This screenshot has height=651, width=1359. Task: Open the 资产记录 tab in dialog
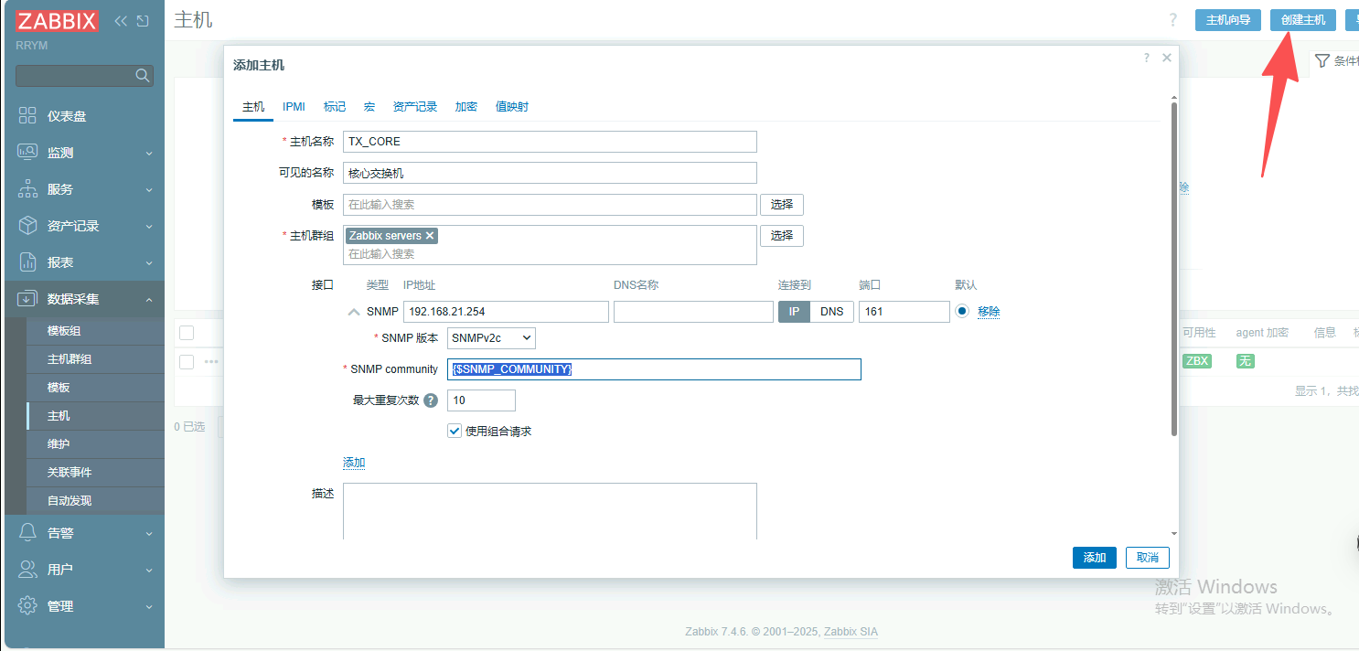(x=415, y=107)
